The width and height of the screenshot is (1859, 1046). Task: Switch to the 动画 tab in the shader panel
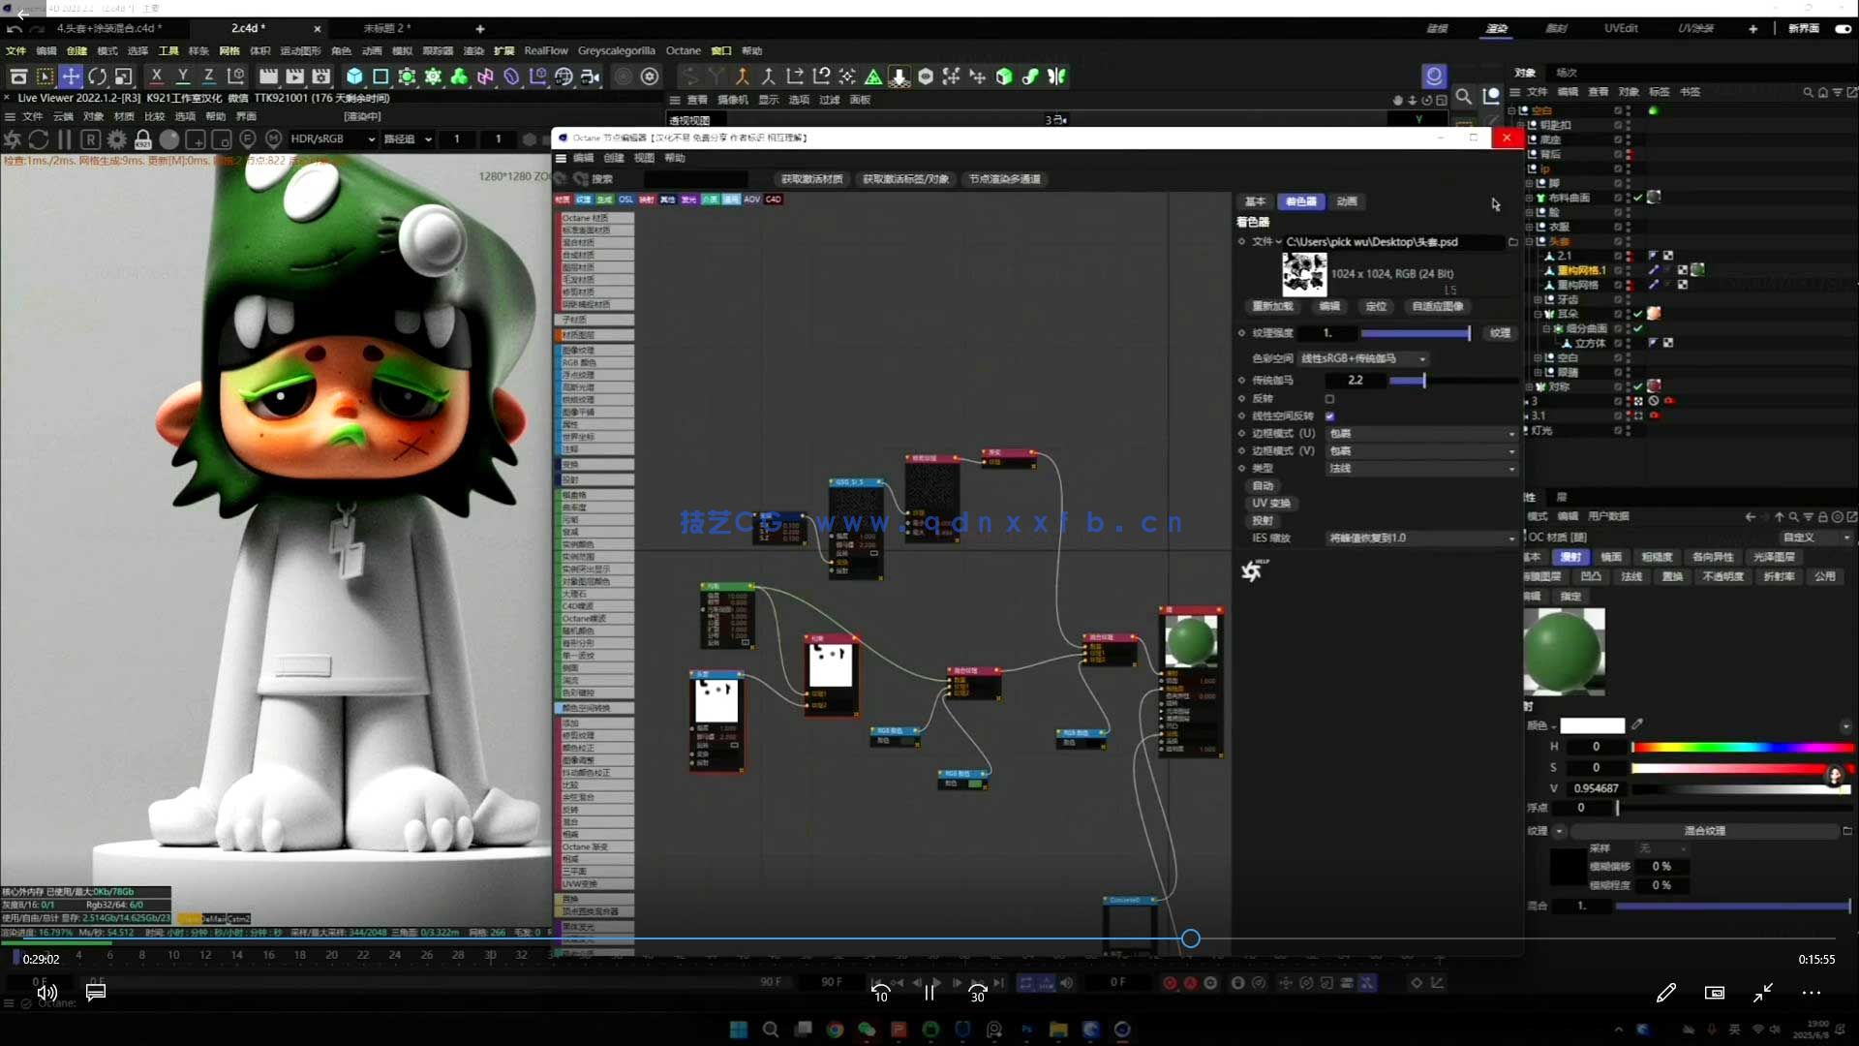coord(1347,201)
